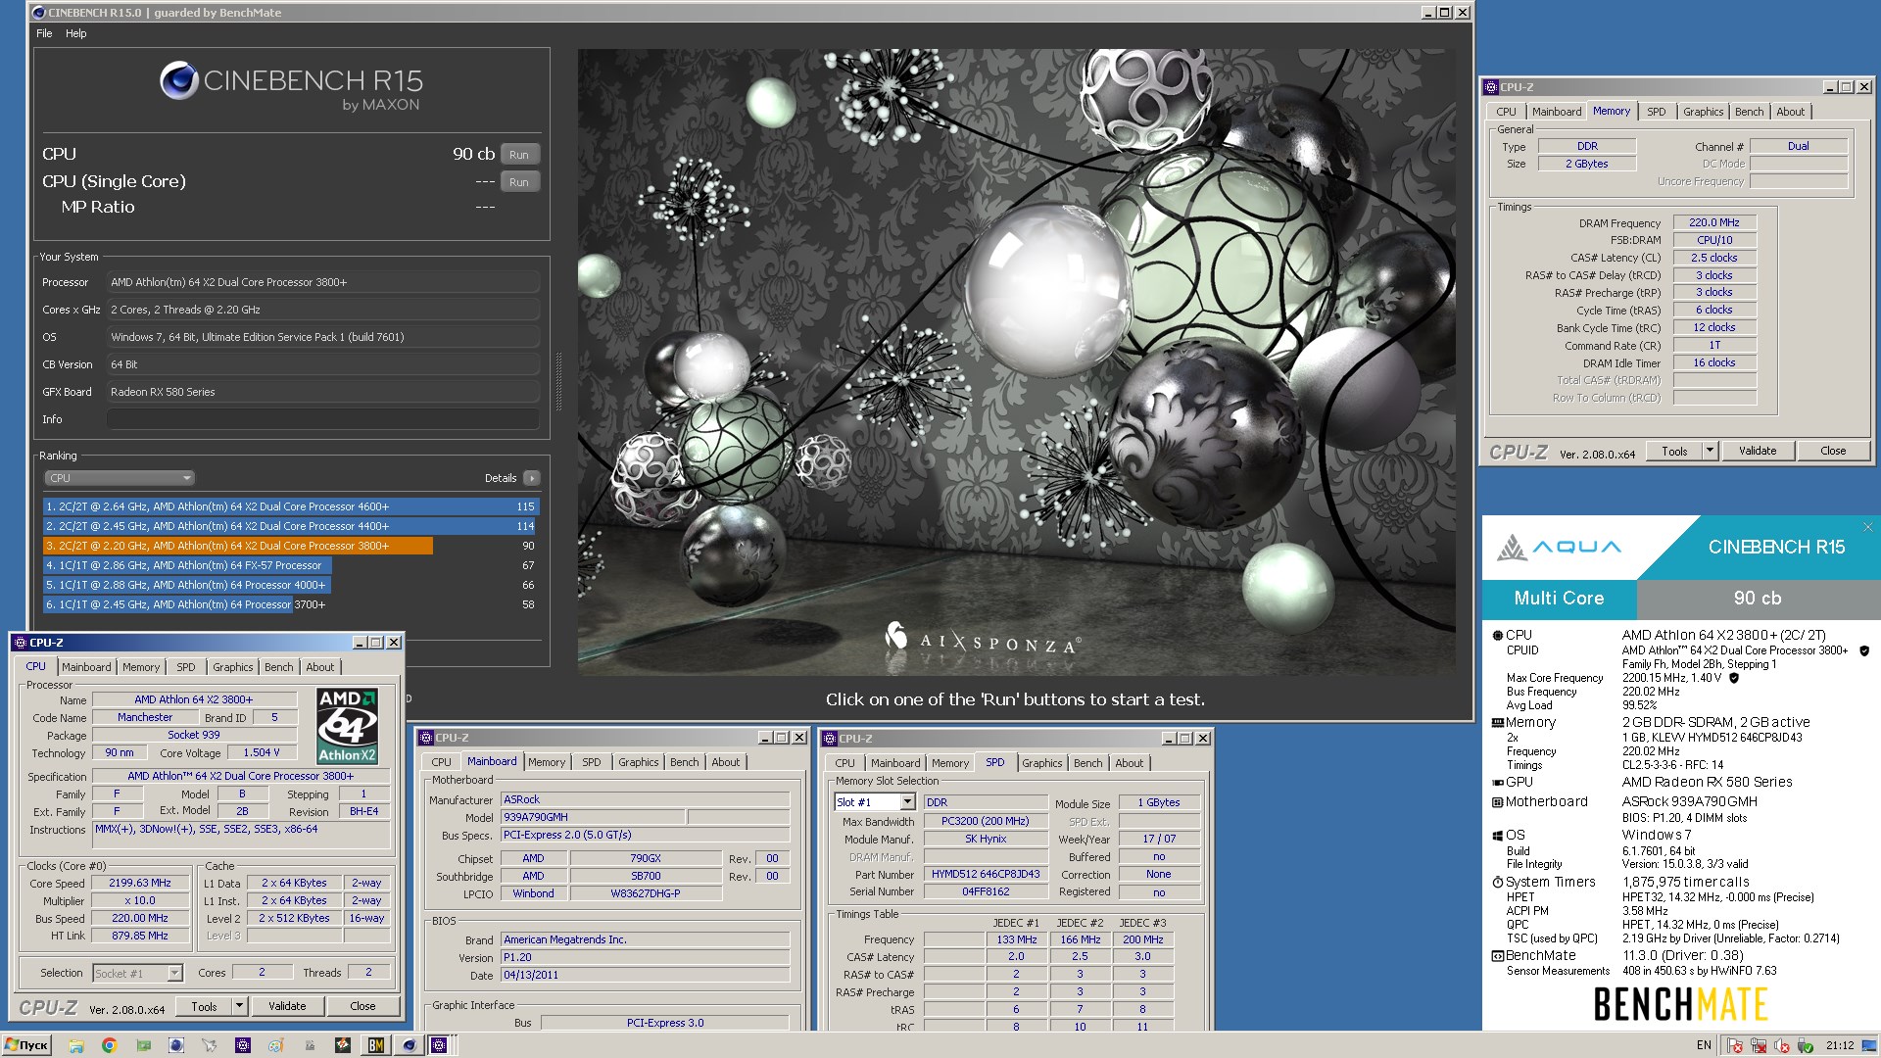Click the Safely Remove Hardware tray icon
Viewport: 1881px width, 1058px height.
1806,1046
